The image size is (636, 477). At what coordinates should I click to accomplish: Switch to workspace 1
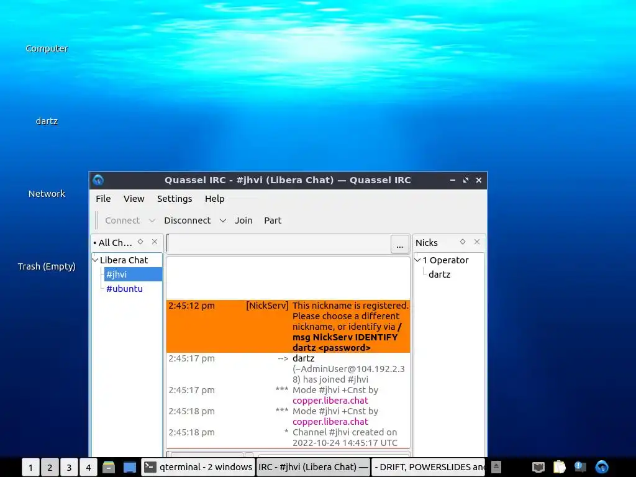coord(30,467)
